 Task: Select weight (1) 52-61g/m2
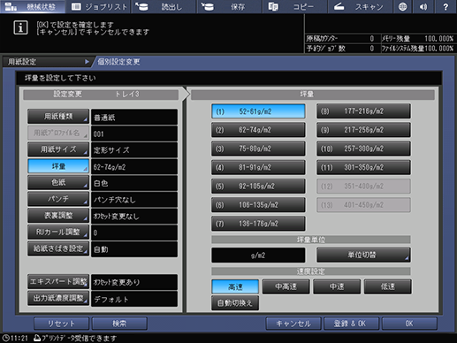point(258,111)
